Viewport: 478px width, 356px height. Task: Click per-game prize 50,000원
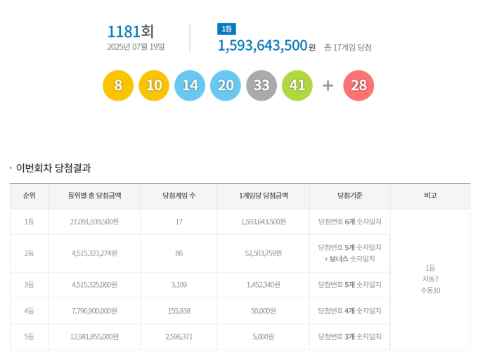tap(264, 311)
